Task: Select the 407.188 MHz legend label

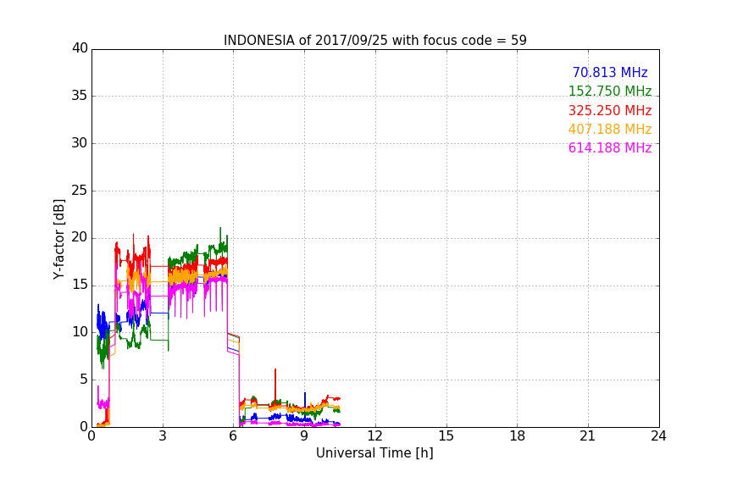Action: (x=610, y=129)
